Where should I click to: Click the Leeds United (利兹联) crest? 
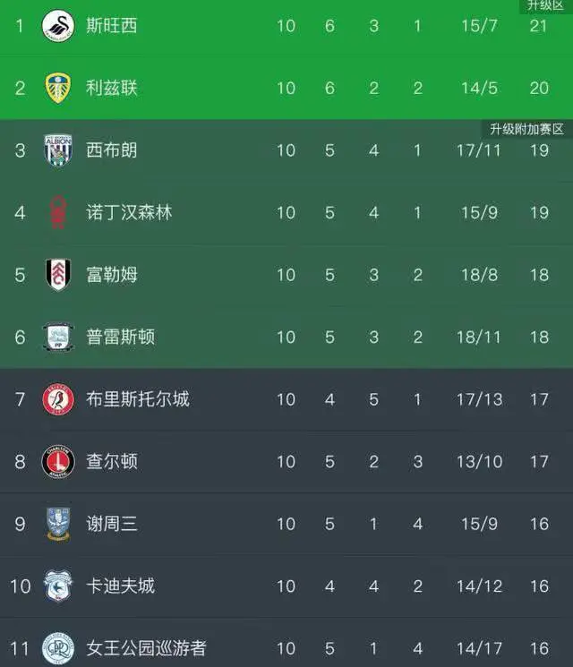tap(57, 88)
